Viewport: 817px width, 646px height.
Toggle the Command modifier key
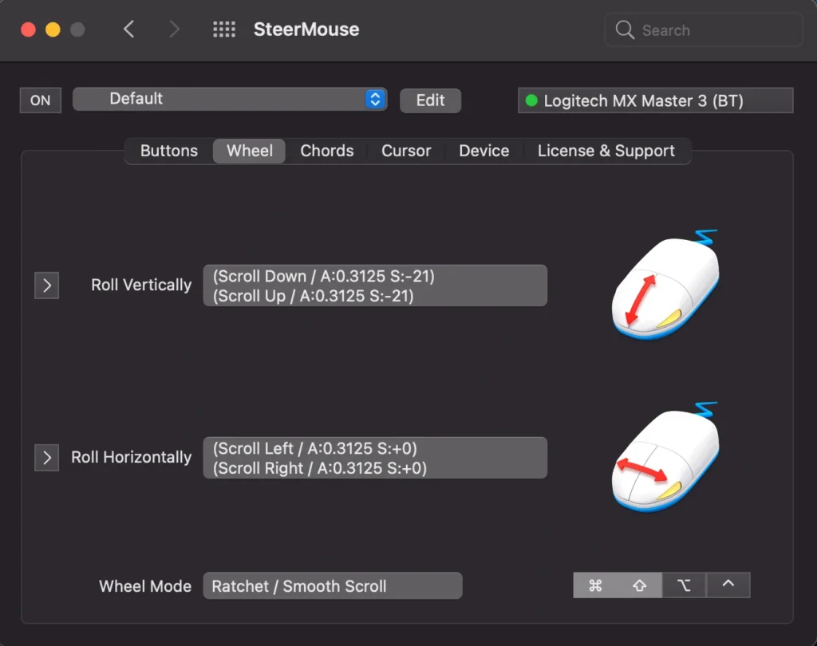pos(595,585)
